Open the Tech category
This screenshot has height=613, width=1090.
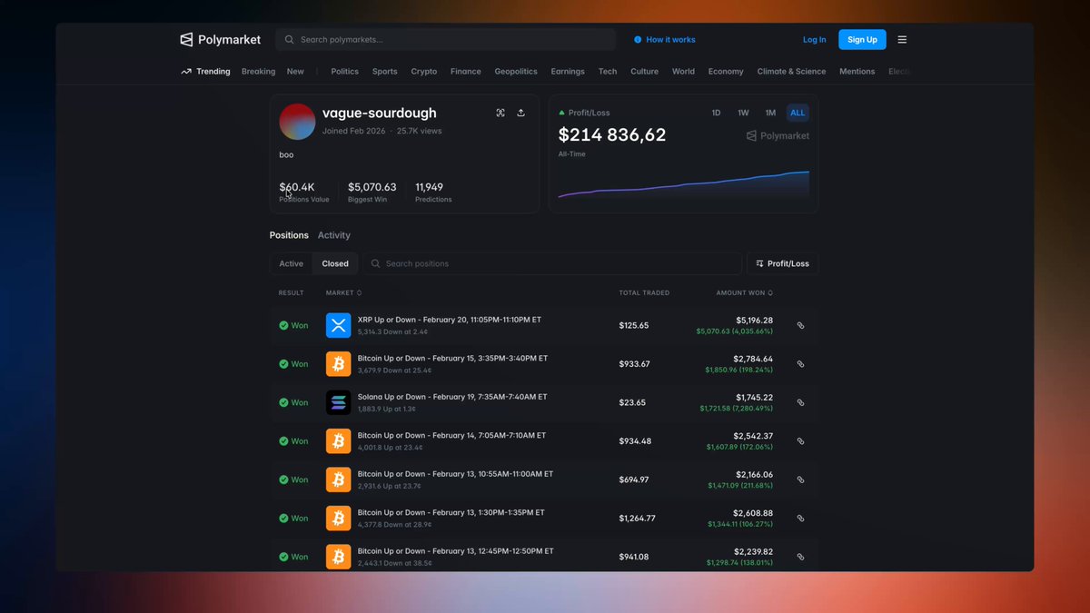click(608, 71)
